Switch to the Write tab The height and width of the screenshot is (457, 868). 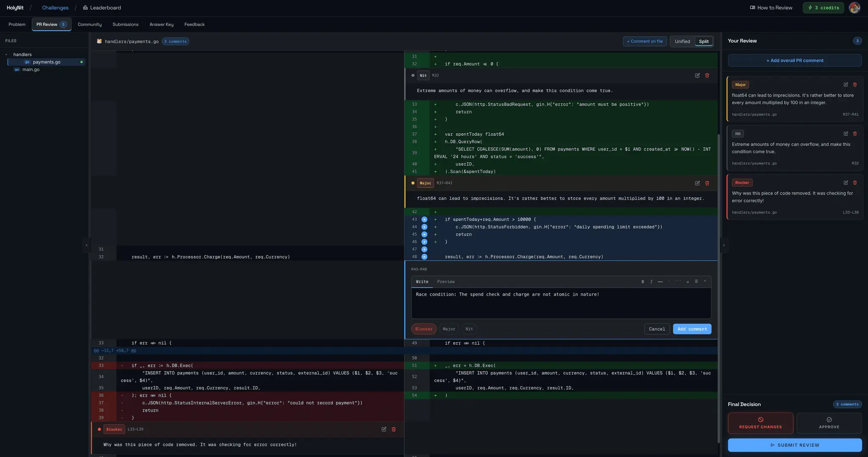(x=422, y=282)
